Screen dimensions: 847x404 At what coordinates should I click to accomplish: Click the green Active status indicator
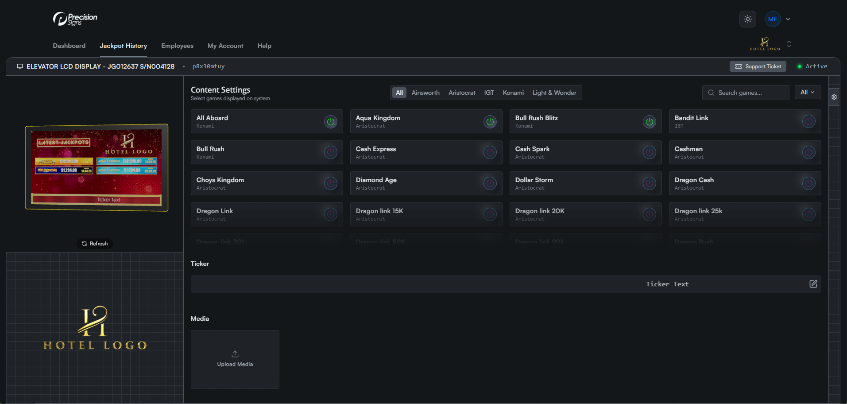tap(800, 66)
